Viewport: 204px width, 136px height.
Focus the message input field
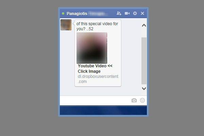[x=95, y=101]
